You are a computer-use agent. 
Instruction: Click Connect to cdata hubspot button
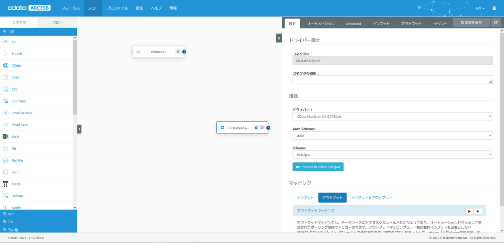318,167
